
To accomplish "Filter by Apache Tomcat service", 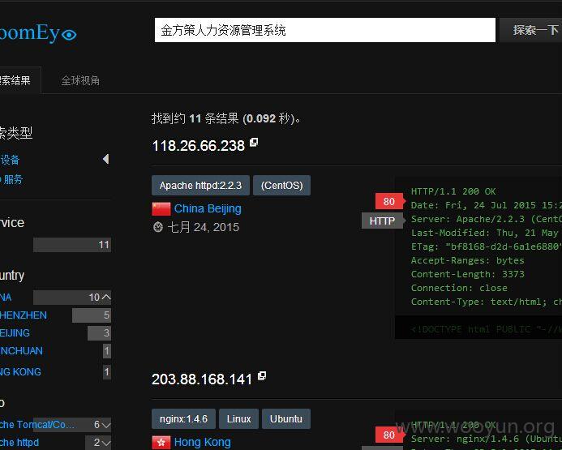I will tap(37, 425).
